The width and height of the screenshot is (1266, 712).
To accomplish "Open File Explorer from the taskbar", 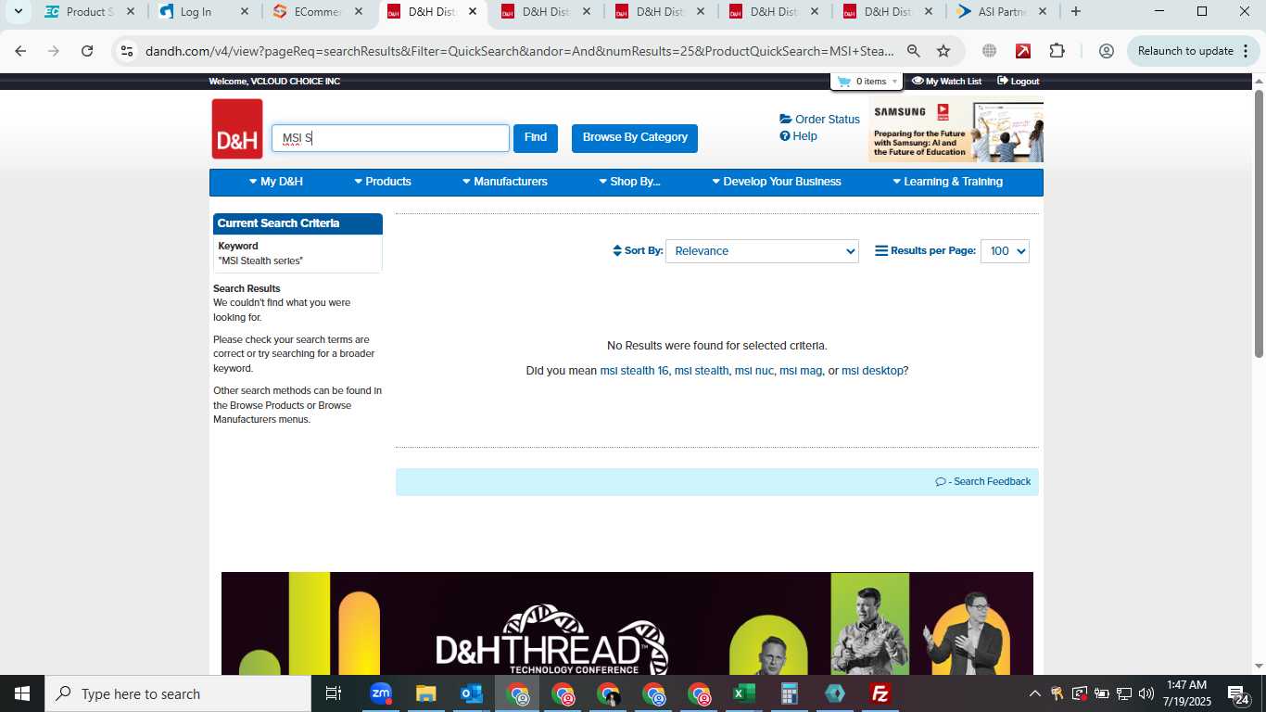I will [x=425, y=693].
